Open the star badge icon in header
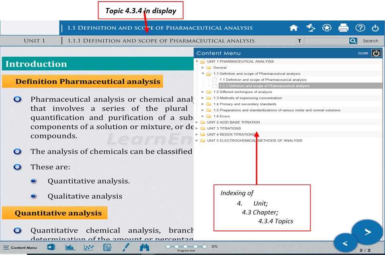 (x=327, y=28)
